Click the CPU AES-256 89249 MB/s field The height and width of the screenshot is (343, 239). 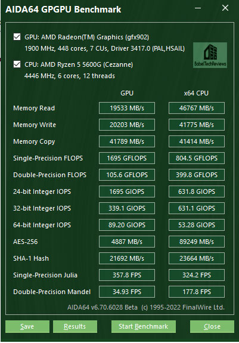click(197, 242)
